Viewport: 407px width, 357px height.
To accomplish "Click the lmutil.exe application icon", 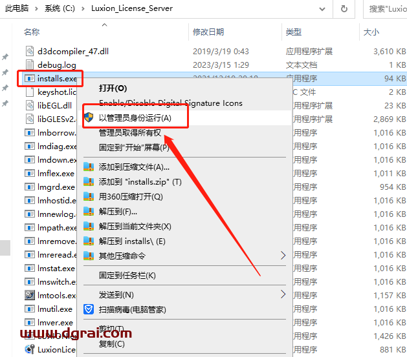I will [x=30, y=309].
